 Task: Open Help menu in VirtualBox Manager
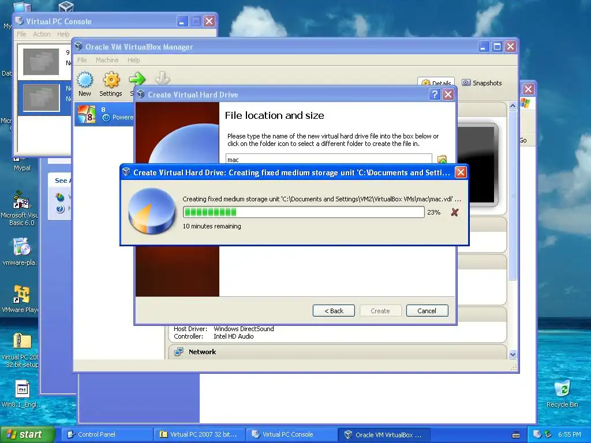point(133,60)
